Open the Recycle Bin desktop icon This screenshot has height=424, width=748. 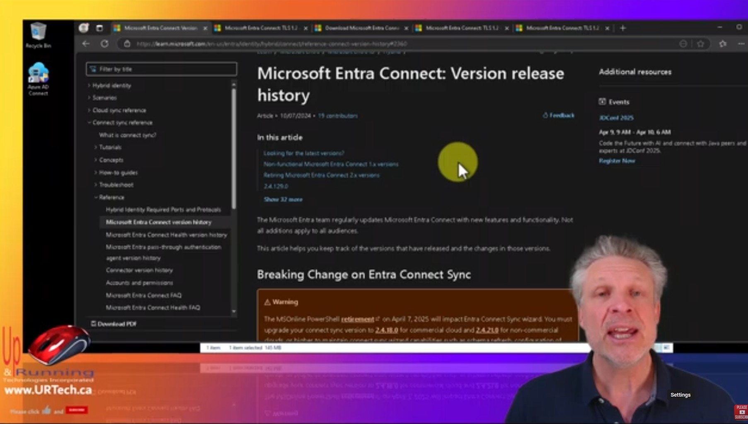coord(38,33)
